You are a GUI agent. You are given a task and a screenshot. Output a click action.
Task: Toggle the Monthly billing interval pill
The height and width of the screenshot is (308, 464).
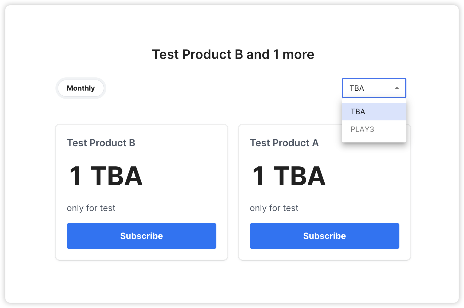[81, 88]
